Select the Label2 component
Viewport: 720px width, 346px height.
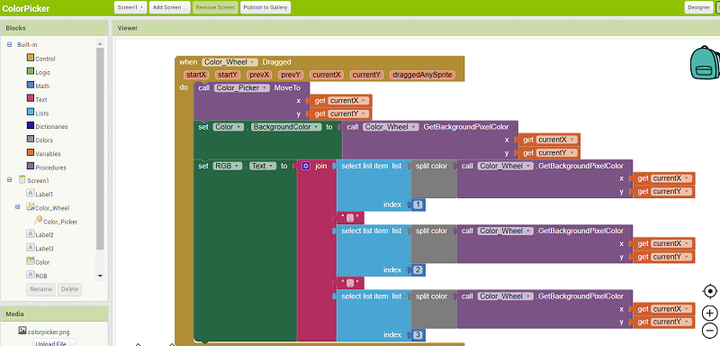tap(40, 235)
